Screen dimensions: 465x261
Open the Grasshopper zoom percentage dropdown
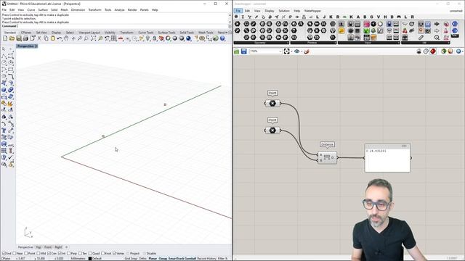click(x=280, y=51)
